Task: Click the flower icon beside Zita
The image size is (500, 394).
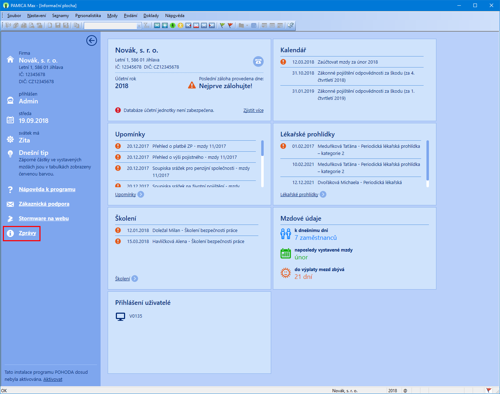Action: (10, 139)
